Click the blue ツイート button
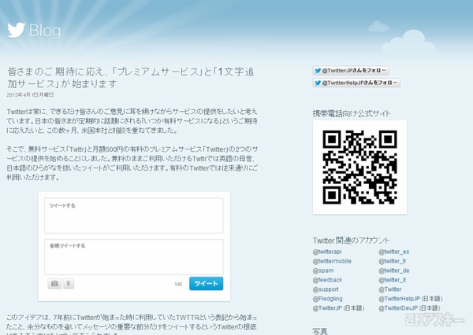This screenshot has height=335, width=473. pos(206,284)
